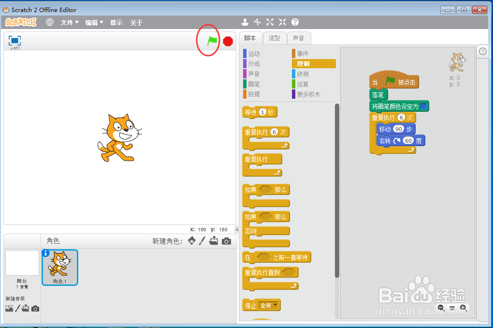493x328 pixels.
Task: Select the 运算 block category
Action: [303, 84]
